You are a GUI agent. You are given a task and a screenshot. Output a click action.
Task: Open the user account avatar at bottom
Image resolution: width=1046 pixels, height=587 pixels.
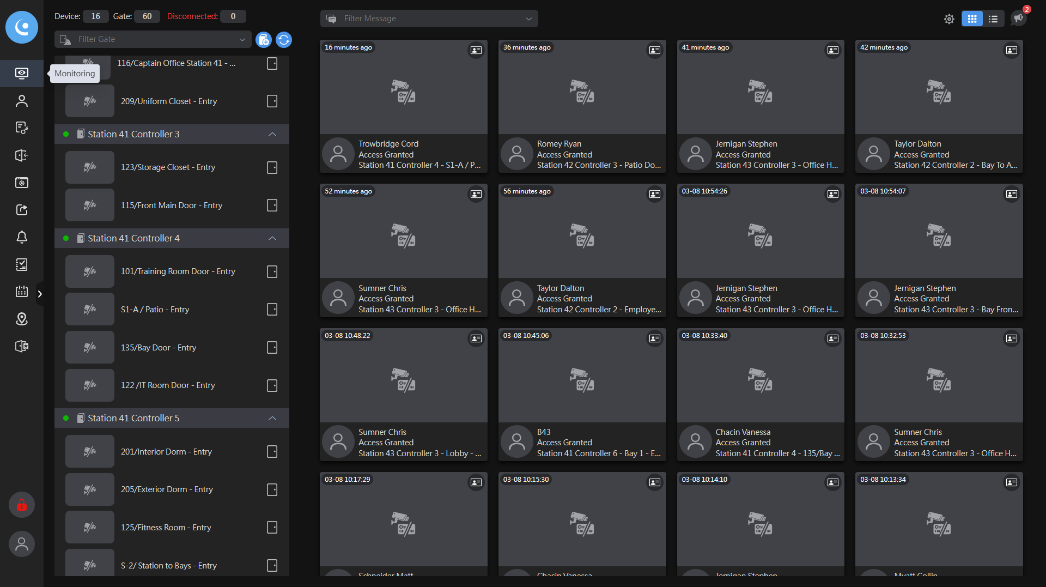22,544
